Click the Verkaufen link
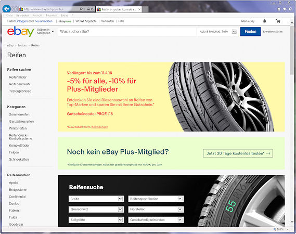Image resolution: width=296 pixels, height=234 pixels. click(x=107, y=21)
